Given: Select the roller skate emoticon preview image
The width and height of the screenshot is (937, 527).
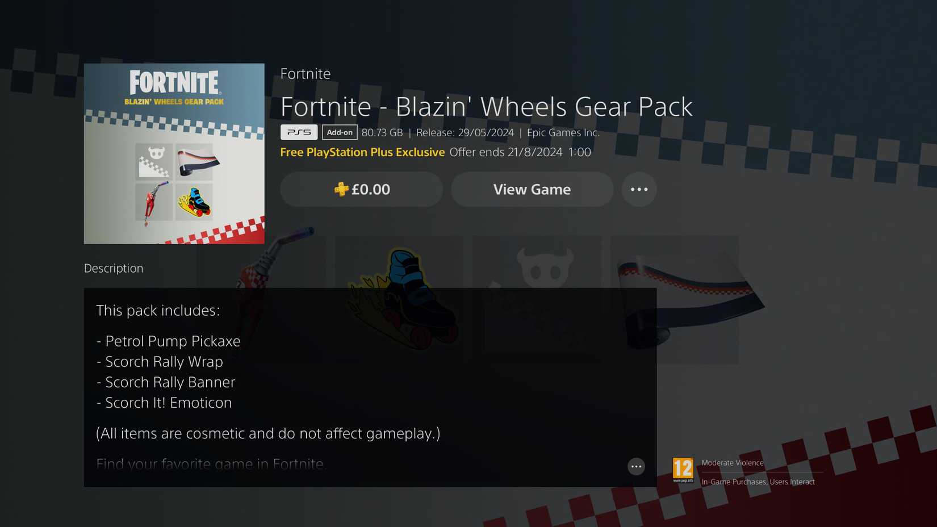Looking at the screenshot, I should tap(399, 300).
